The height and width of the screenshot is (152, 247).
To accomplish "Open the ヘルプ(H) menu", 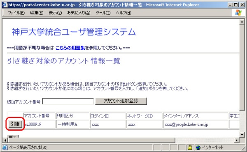I will [123, 13].
